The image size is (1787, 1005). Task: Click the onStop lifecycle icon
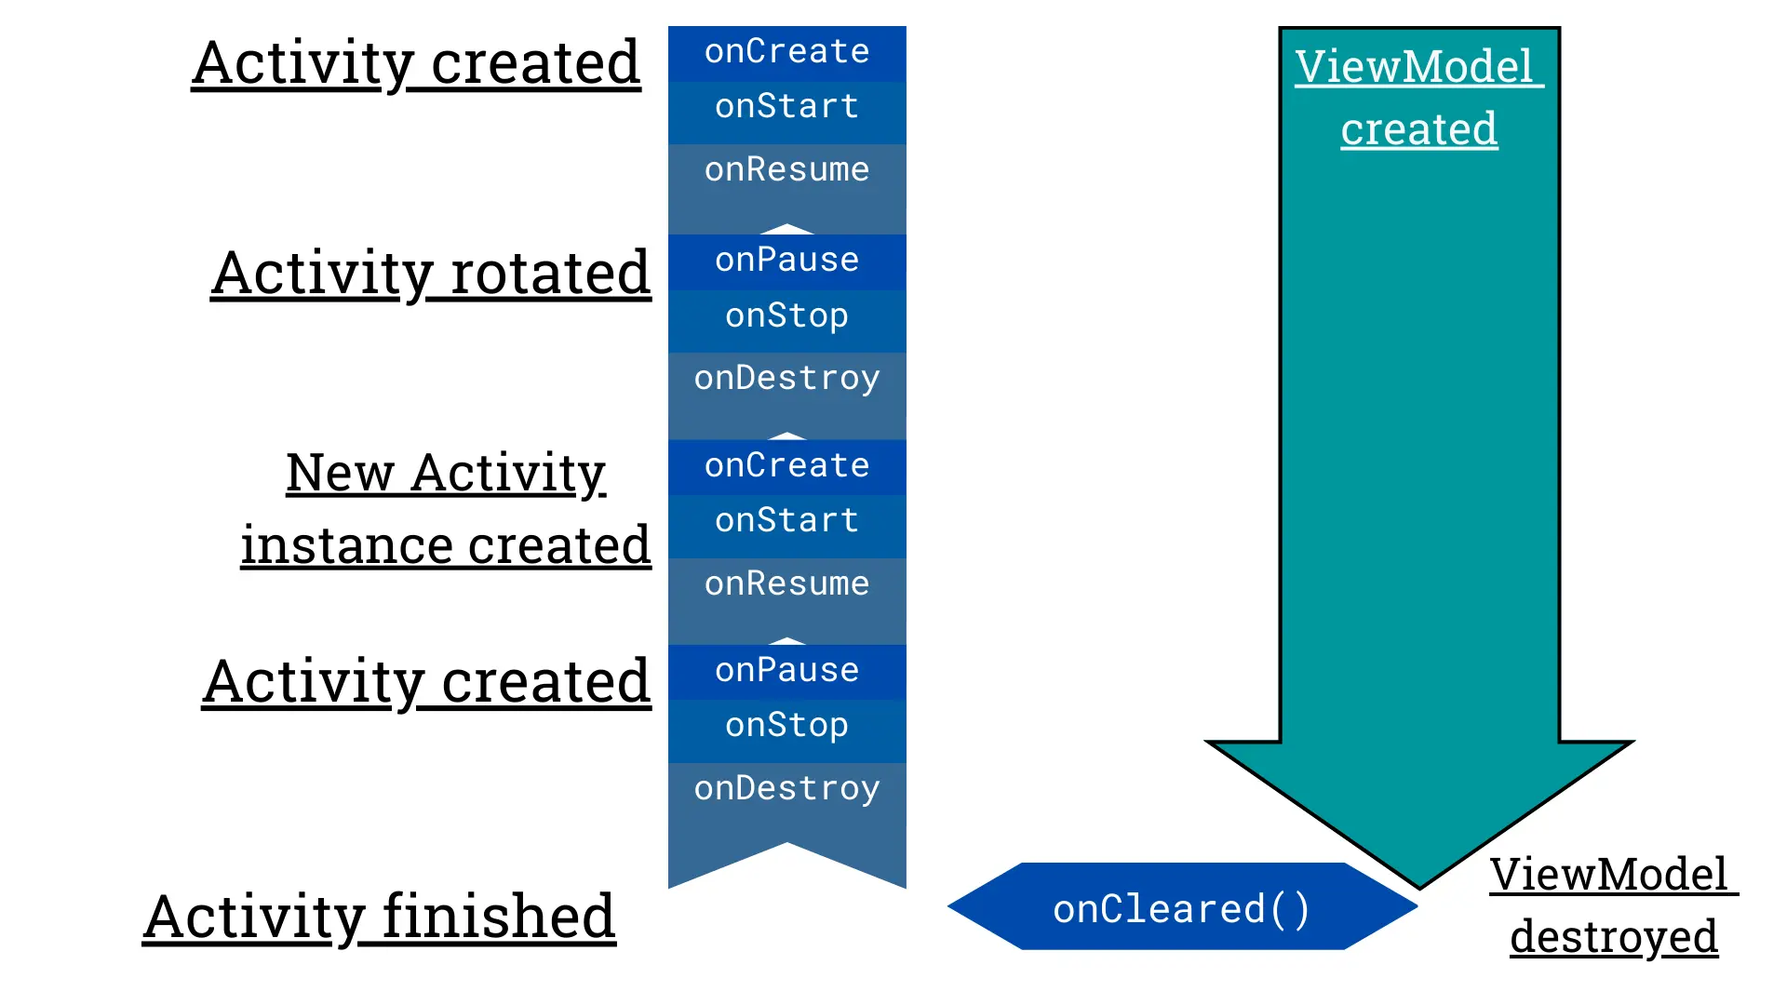[796, 316]
